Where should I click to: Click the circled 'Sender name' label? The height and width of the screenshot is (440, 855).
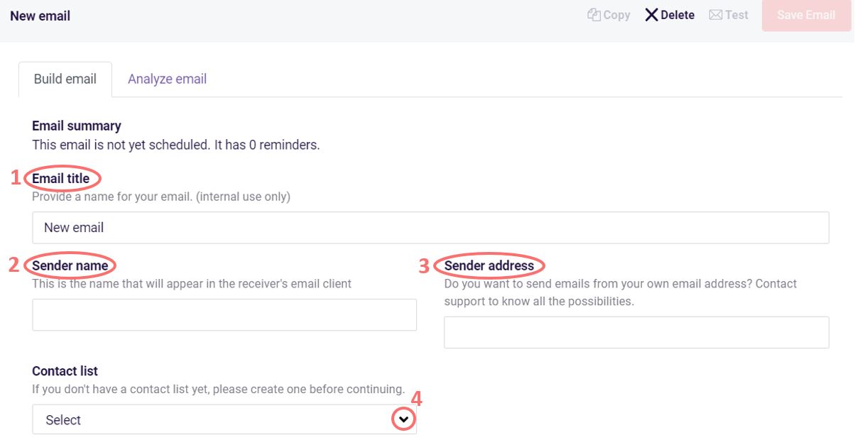70,266
